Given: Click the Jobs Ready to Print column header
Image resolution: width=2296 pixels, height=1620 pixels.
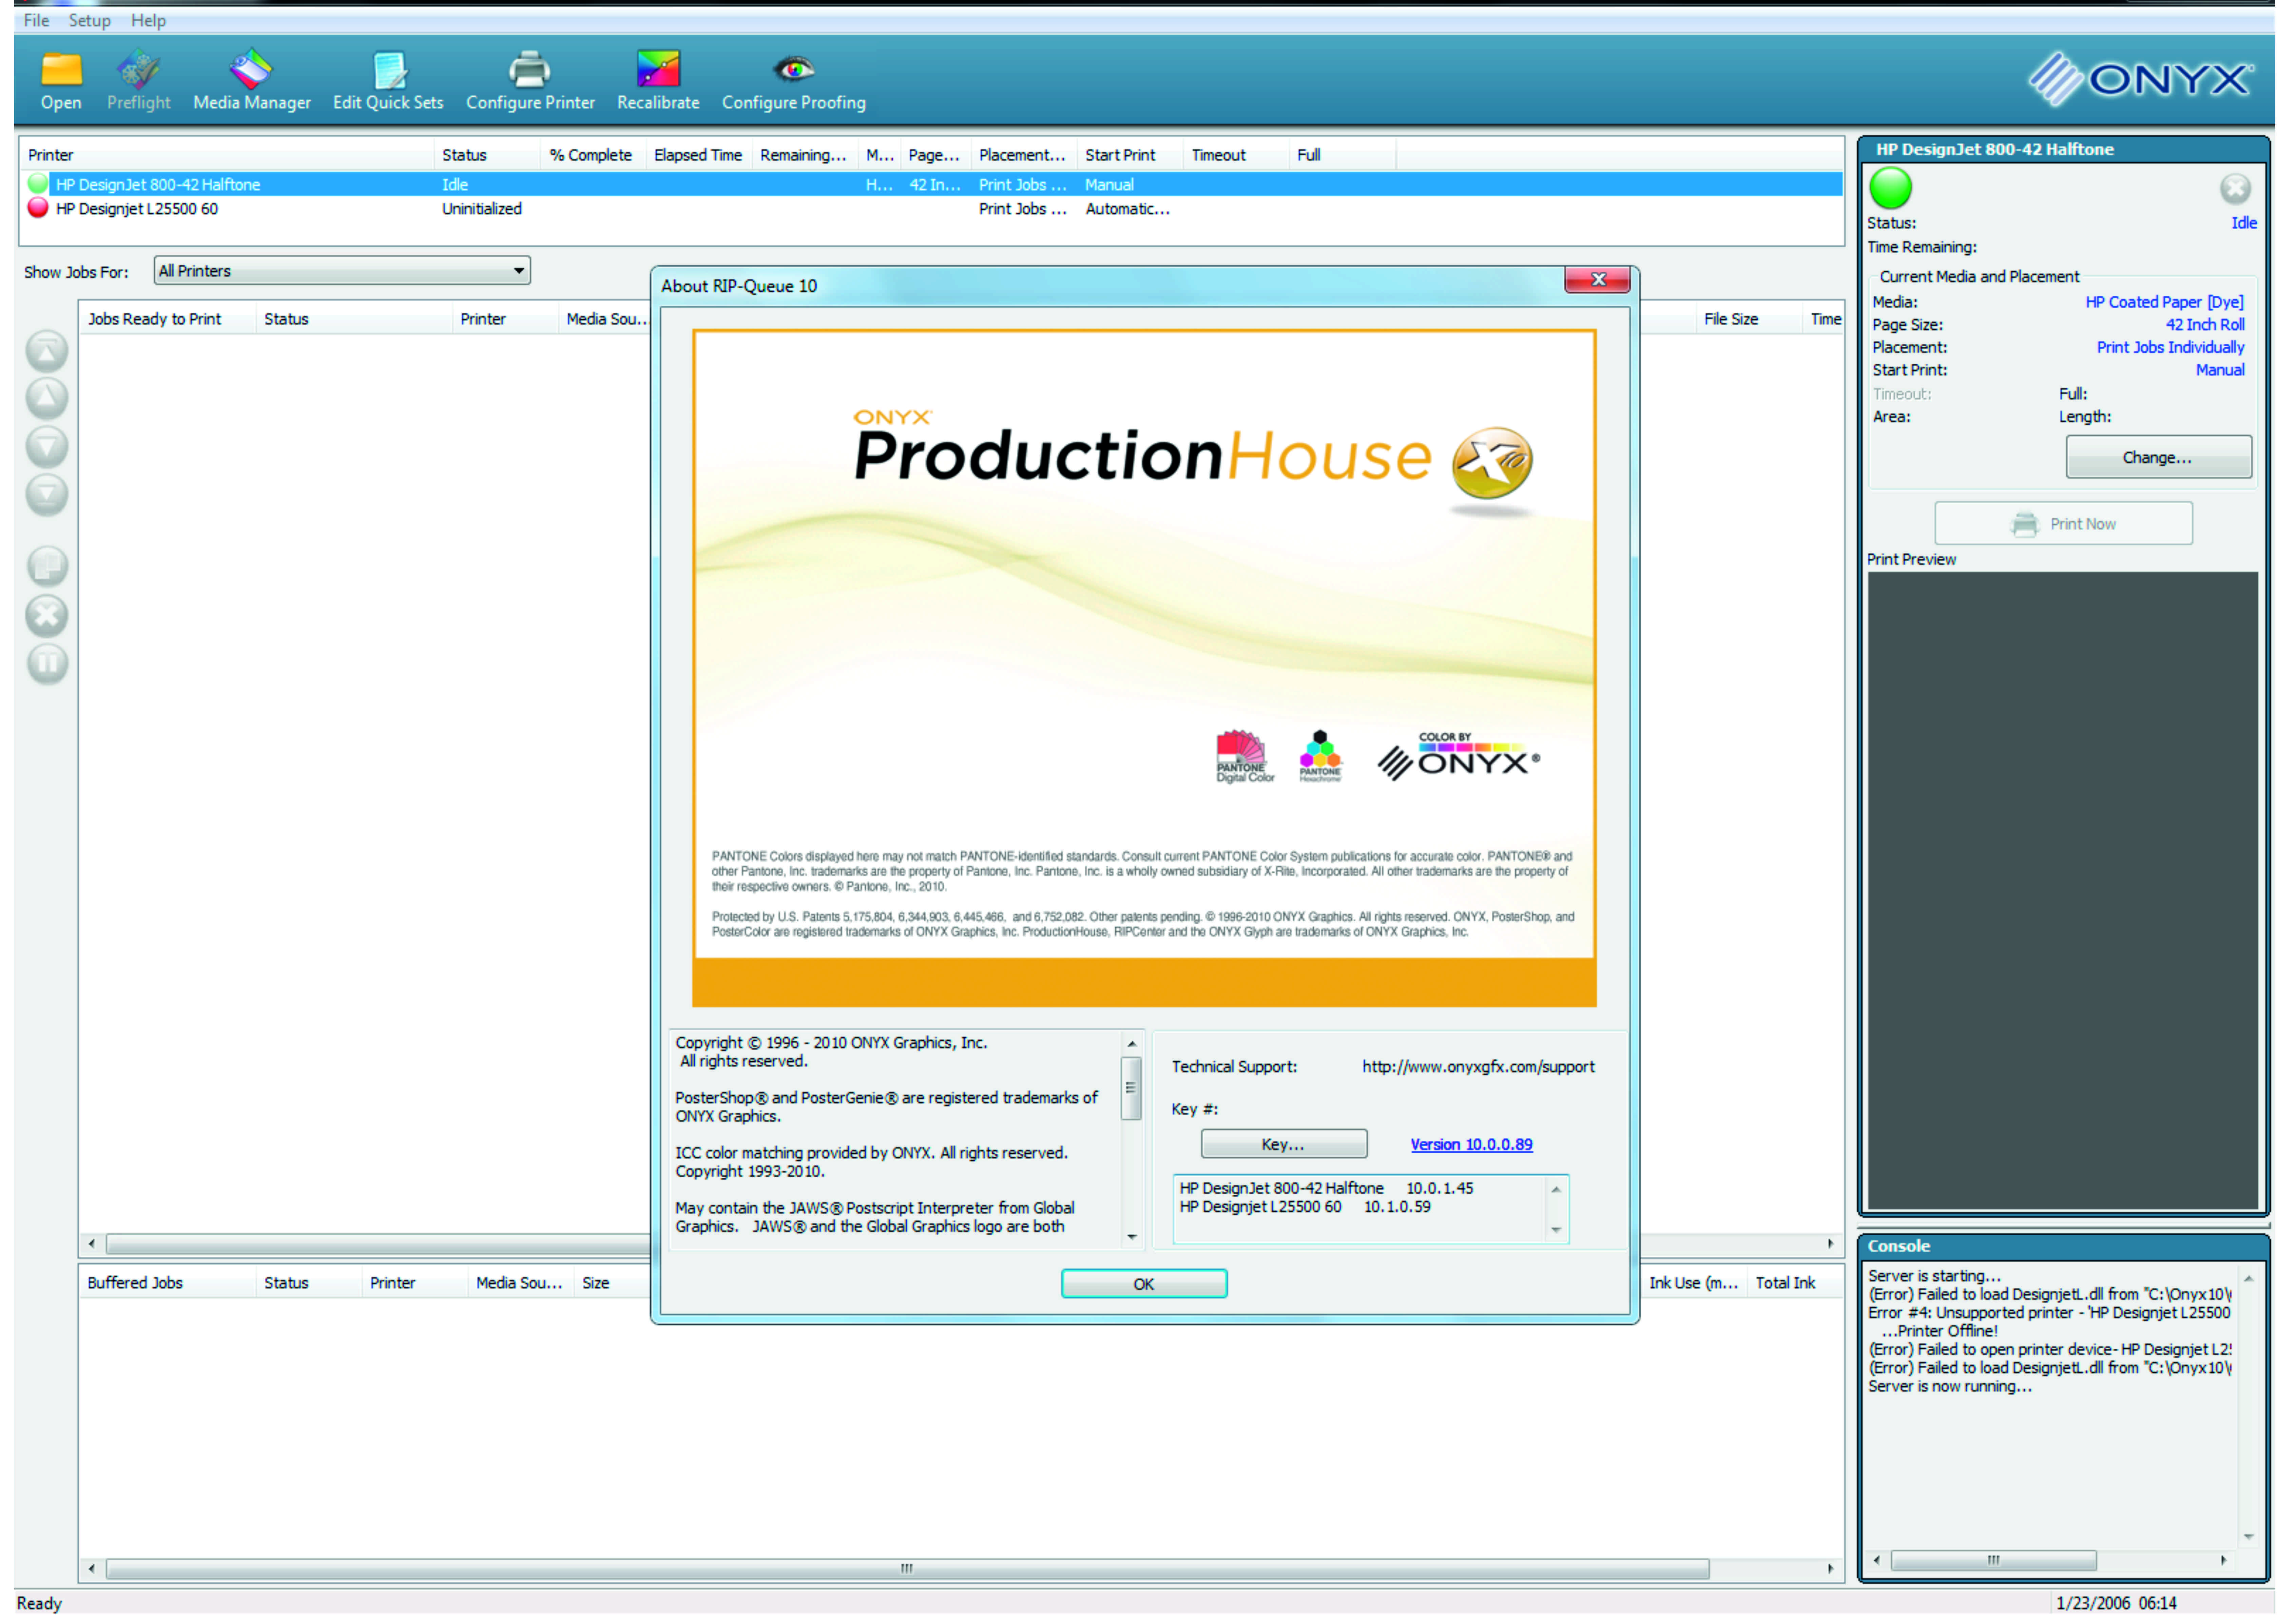Looking at the screenshot, I should (167, 319).
